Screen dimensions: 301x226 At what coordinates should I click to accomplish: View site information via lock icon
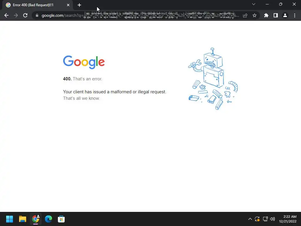click(x=37, y=15)
